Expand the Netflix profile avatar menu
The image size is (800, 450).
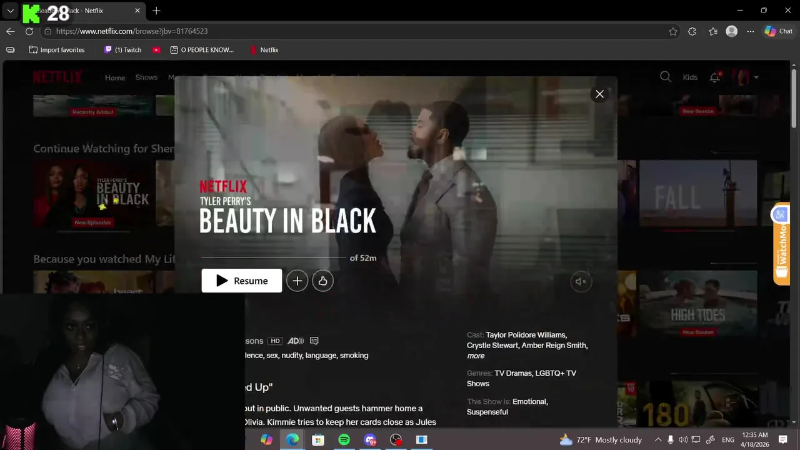(746, 77)
